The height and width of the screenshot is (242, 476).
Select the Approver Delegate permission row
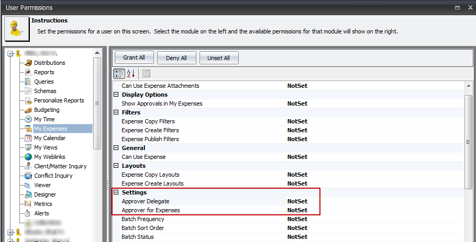click(x=146, y=201)
